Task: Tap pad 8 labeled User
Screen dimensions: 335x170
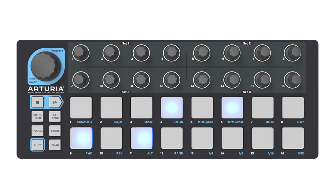Action: 293,108
